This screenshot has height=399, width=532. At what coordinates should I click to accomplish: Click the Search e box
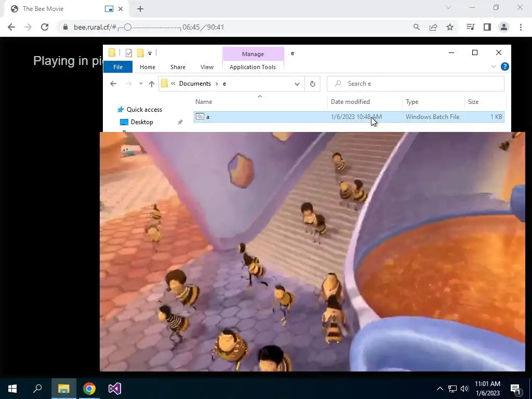coord(415,84)
